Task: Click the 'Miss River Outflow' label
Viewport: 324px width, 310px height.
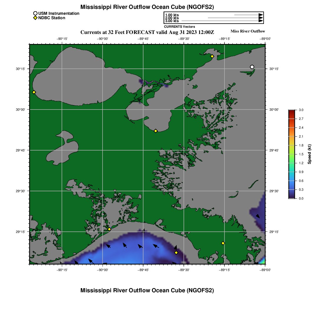Action: pos(247,31)
